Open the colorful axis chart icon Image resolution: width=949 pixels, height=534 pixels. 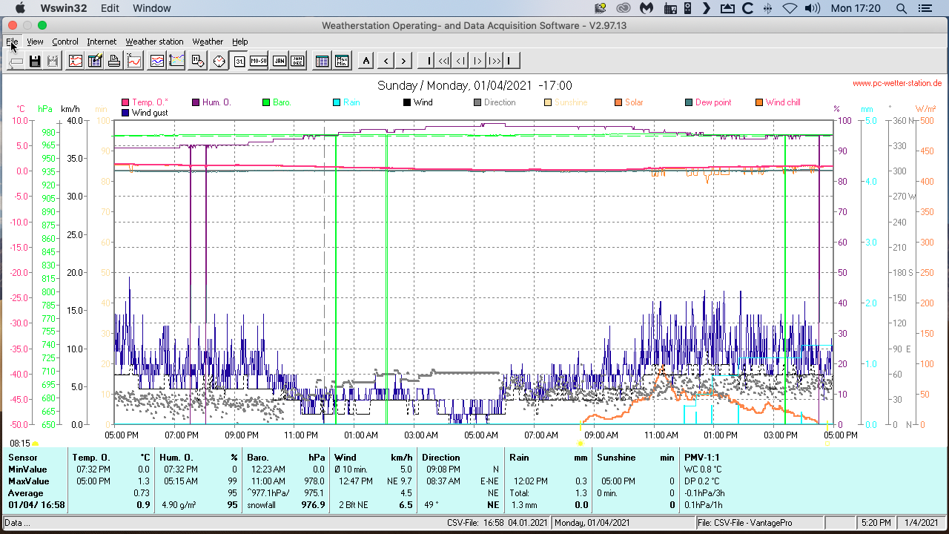[176, 61]
